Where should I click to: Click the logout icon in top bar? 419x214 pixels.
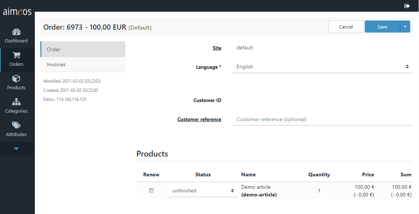coord(407,6)
